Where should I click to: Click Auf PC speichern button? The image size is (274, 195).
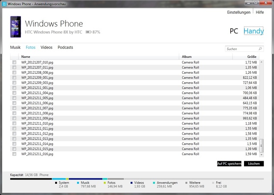pos(229,164)
